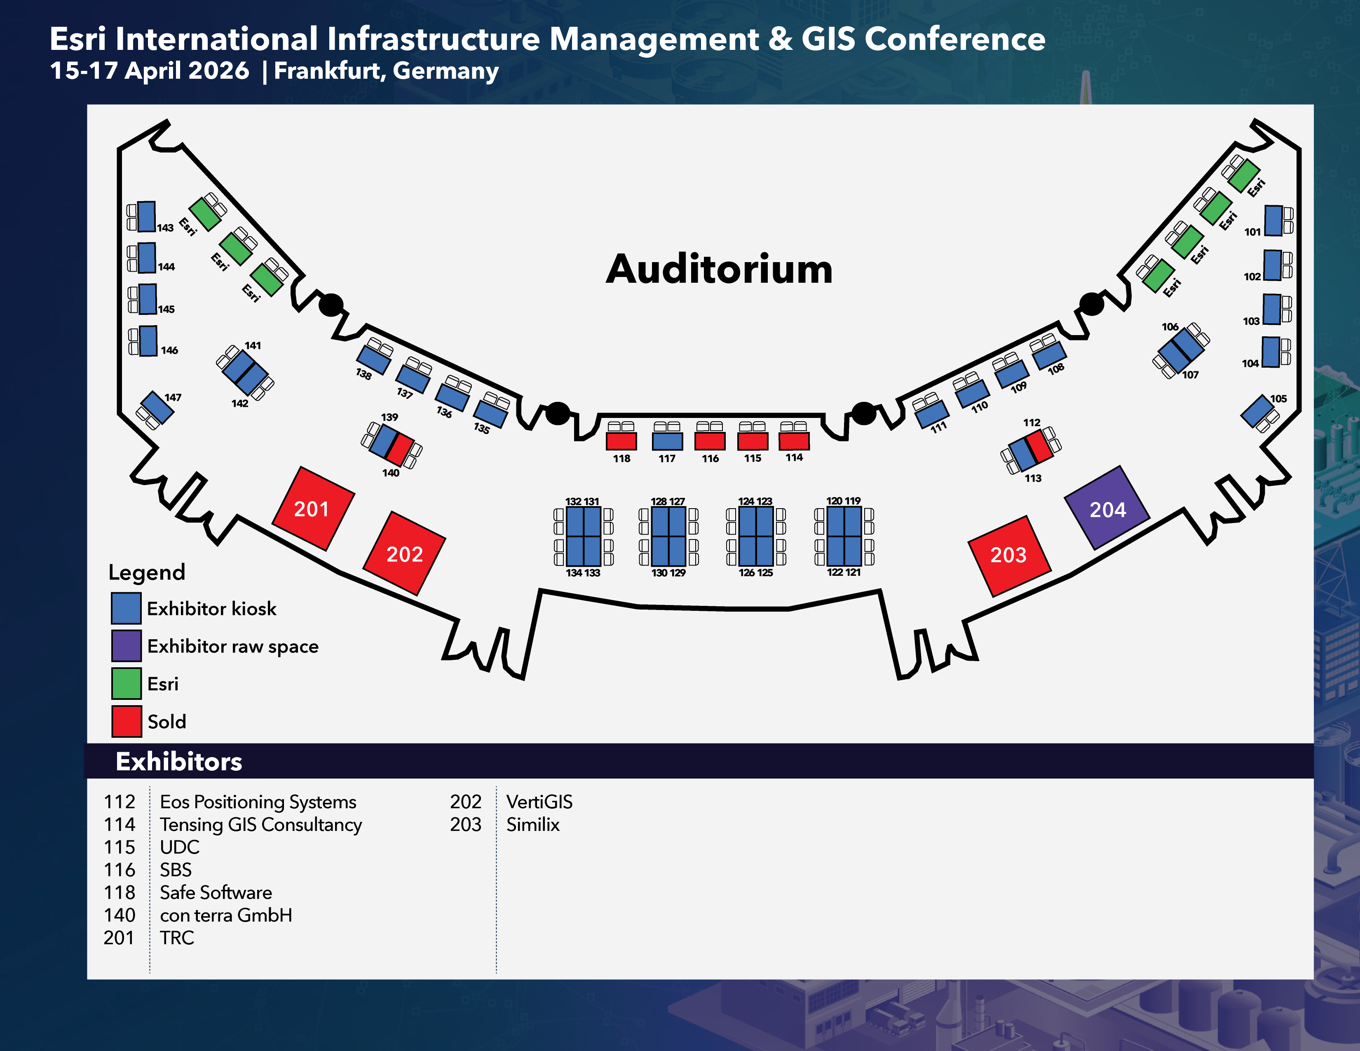Click blue Exhibitor kiosk legend swatch
The width and height of the screenshot is (1360, 1051).
pyautogui.click(x=126, y=608)
